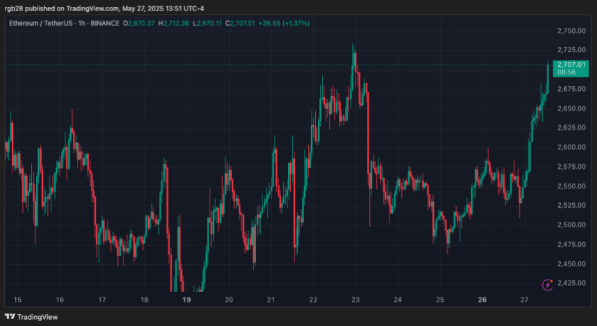Click the Close value in the OHLC legend
The image size is (597, 326).
[247, 23]
